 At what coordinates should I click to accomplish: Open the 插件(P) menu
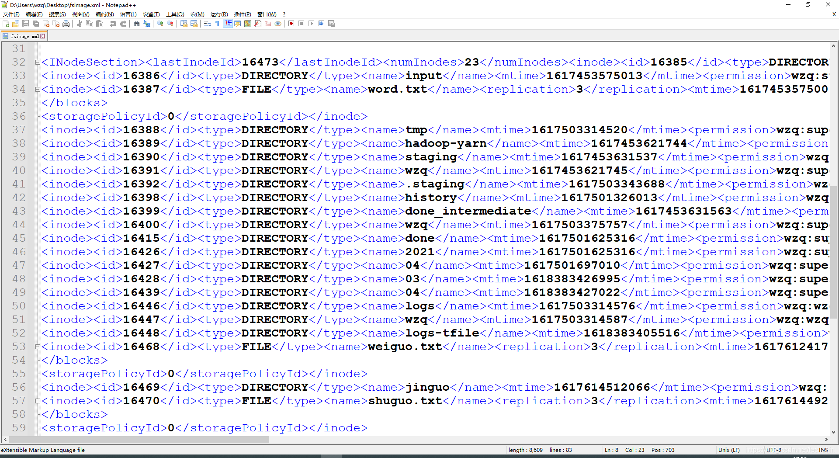click(x=243, y=14)
